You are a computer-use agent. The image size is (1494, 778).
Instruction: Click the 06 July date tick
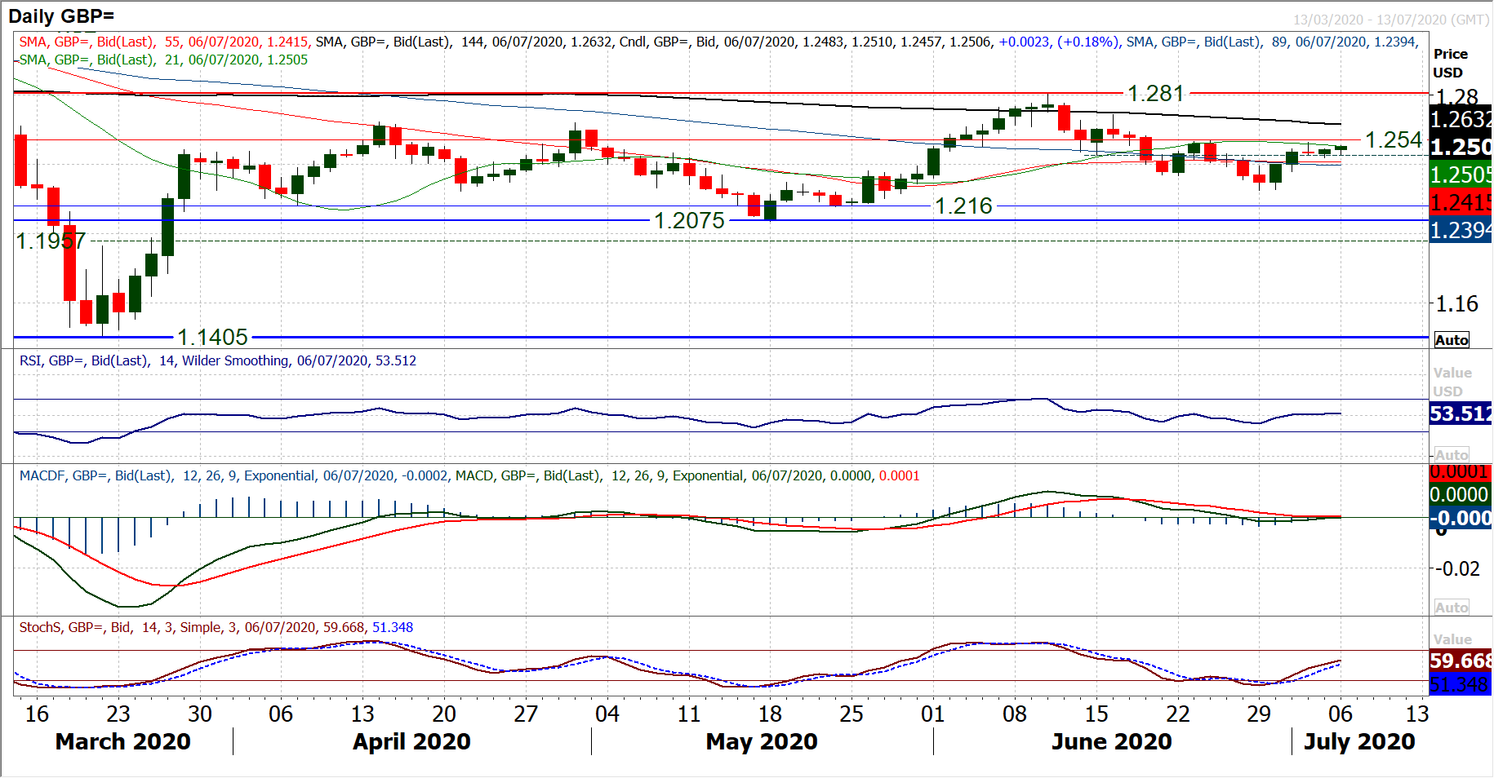(x=1340, y=714)
